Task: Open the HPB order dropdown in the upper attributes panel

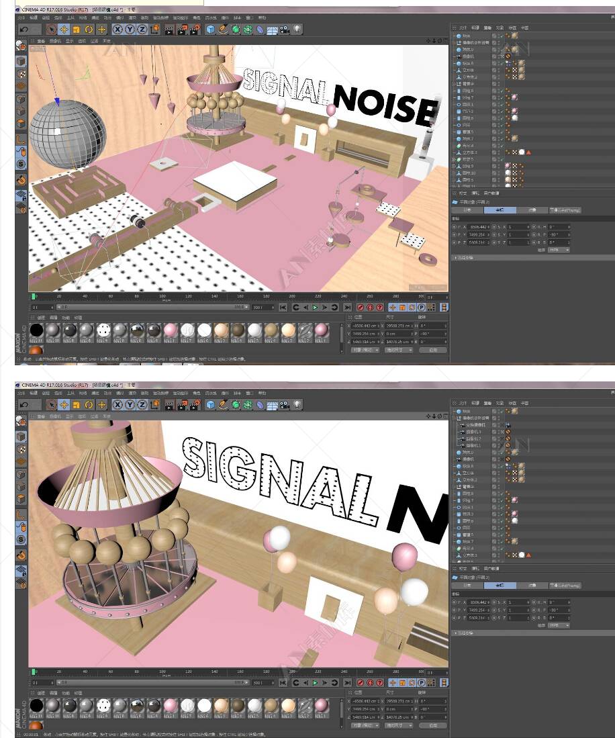Action: pos(559,250)
